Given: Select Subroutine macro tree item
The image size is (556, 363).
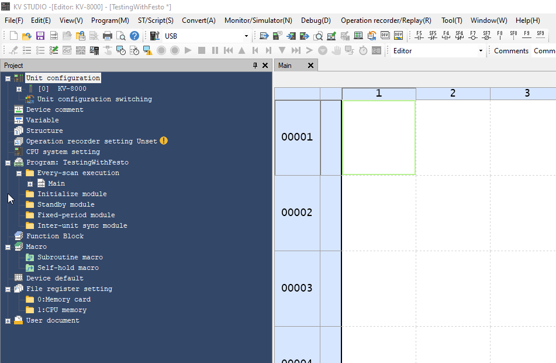Looking at the screenshot, I should click(x=70, y=257).
